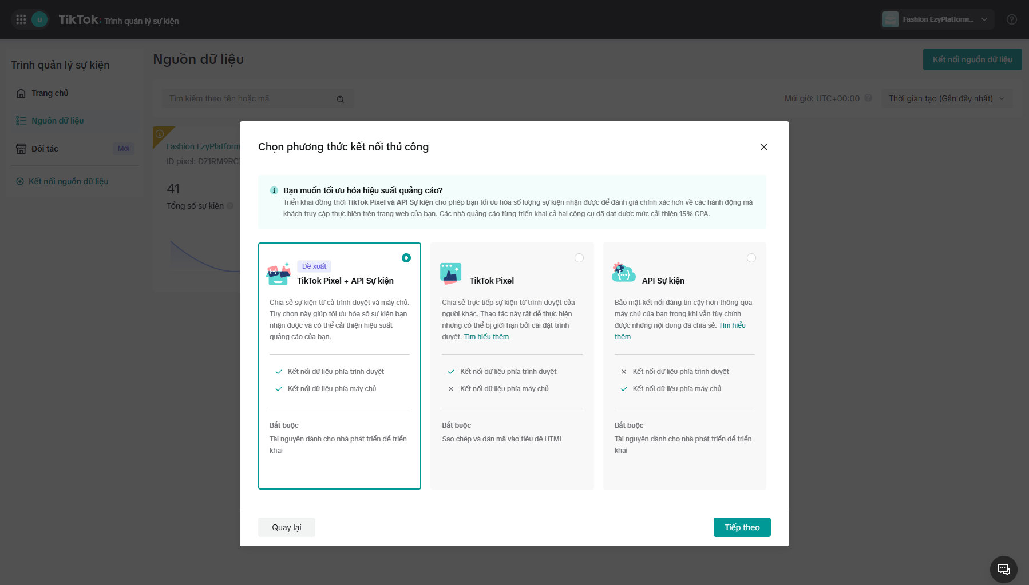1029x585 pixels.
Task: Click the API Sự kiện cloud icon
Action: (x=623, y=273)
